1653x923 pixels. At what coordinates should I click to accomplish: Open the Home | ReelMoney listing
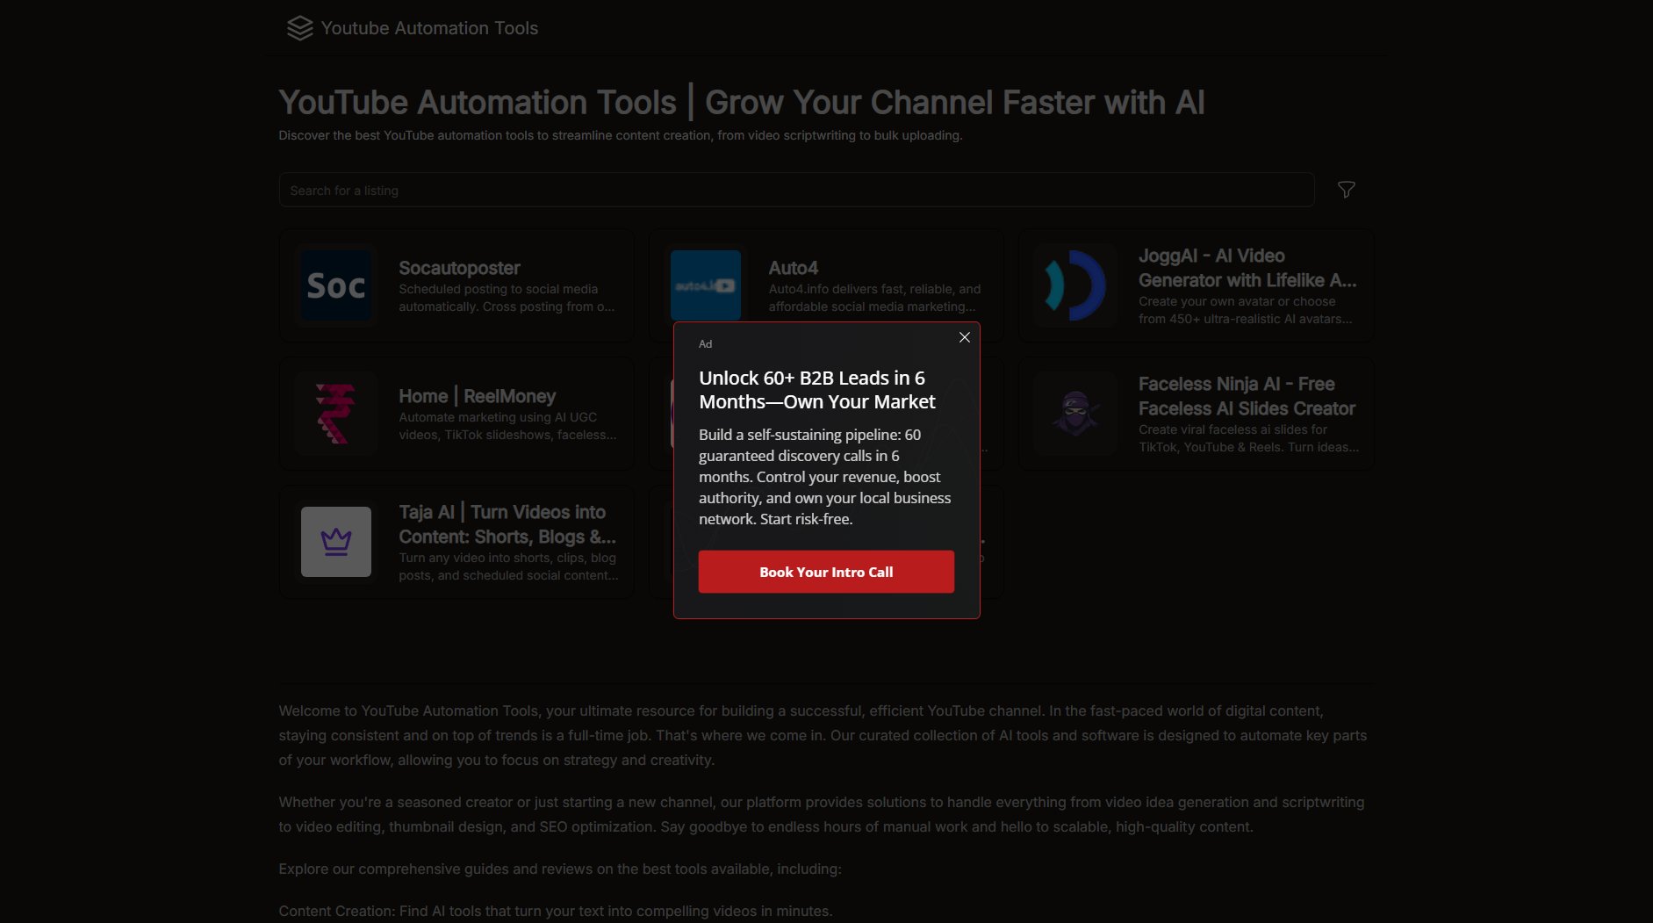click(x=477, y=396)
